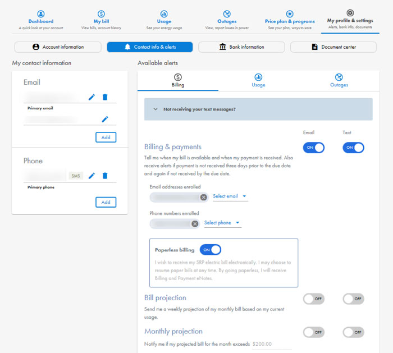Enable Monthly projection email alert
The height and width of the screenshot is (353, 393).
313,332
